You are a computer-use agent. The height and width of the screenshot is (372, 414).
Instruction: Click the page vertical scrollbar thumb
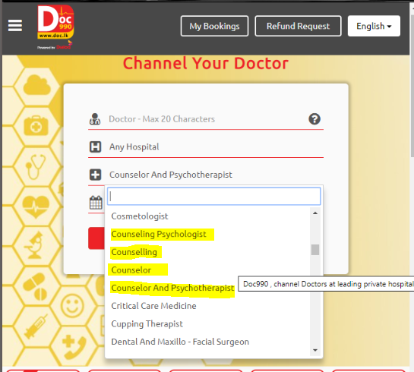point(412,86)
